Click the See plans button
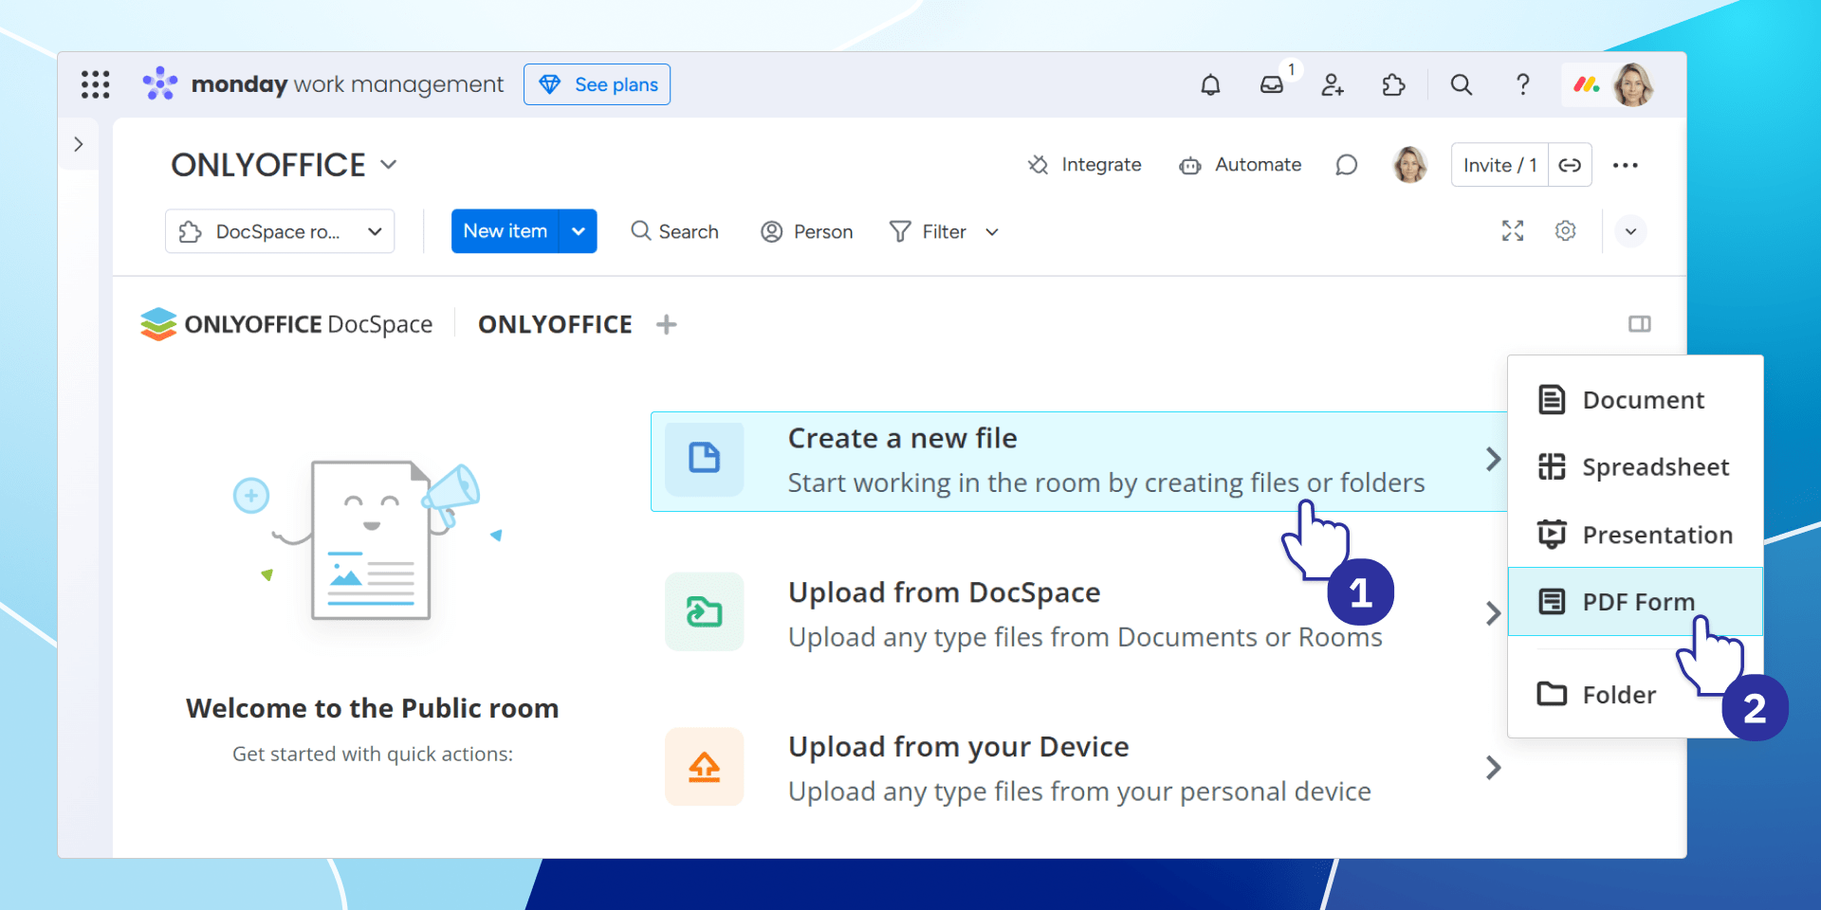The image size is (1821, 910). point(597,84)
